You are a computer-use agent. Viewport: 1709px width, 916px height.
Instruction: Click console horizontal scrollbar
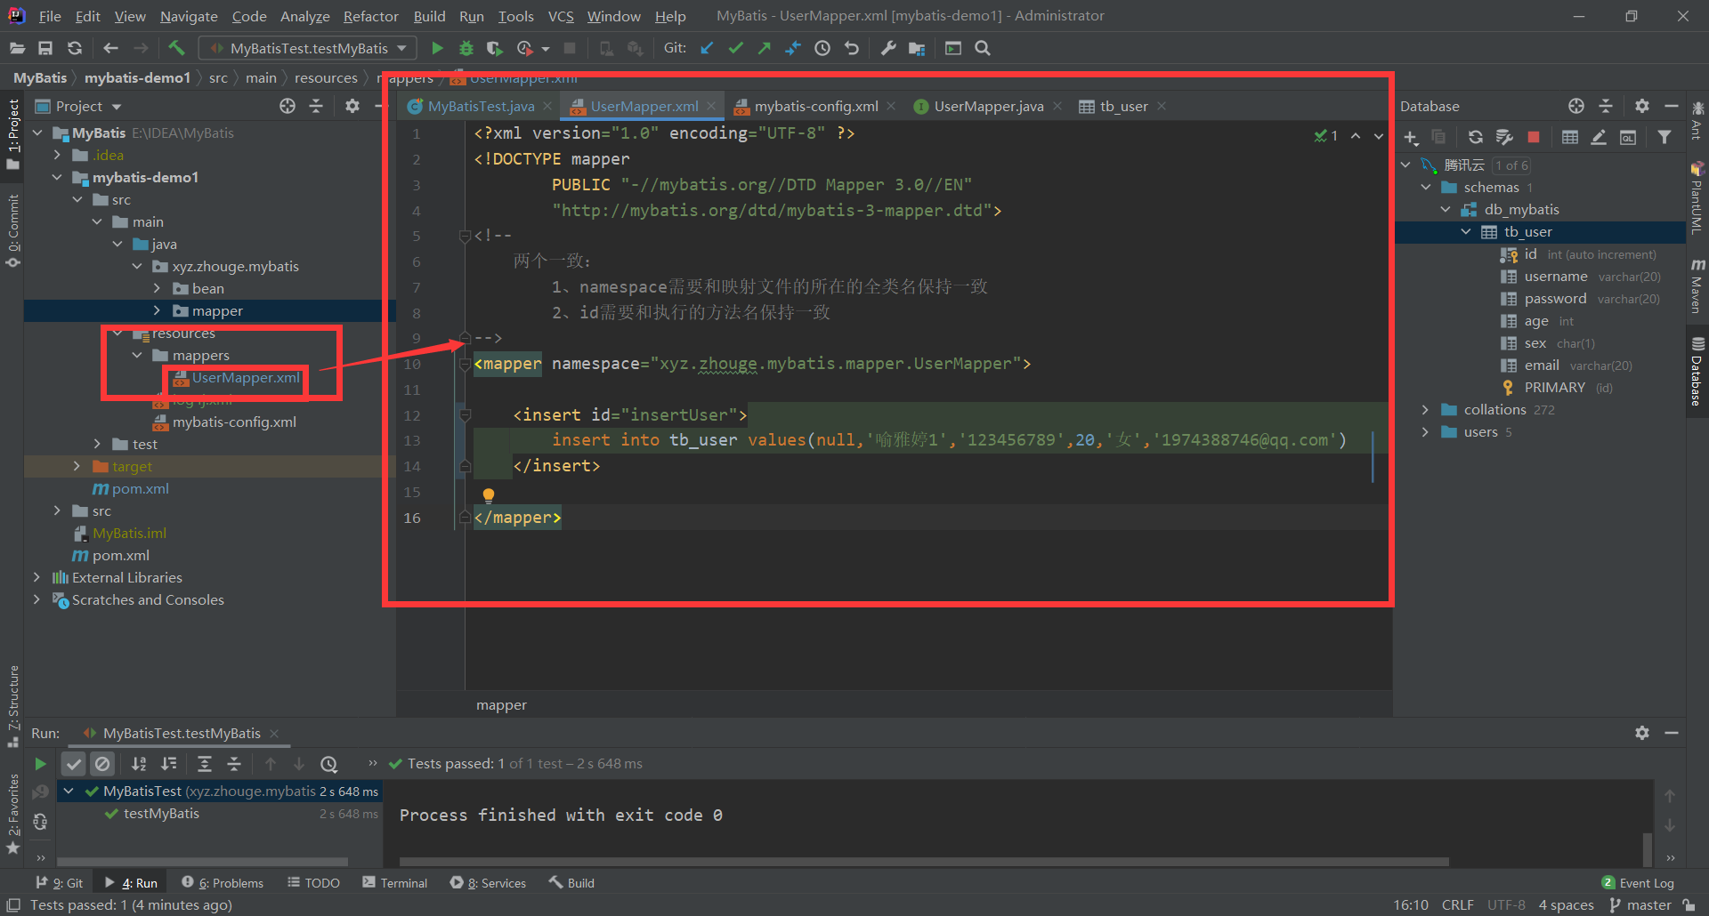coord(924,861)
